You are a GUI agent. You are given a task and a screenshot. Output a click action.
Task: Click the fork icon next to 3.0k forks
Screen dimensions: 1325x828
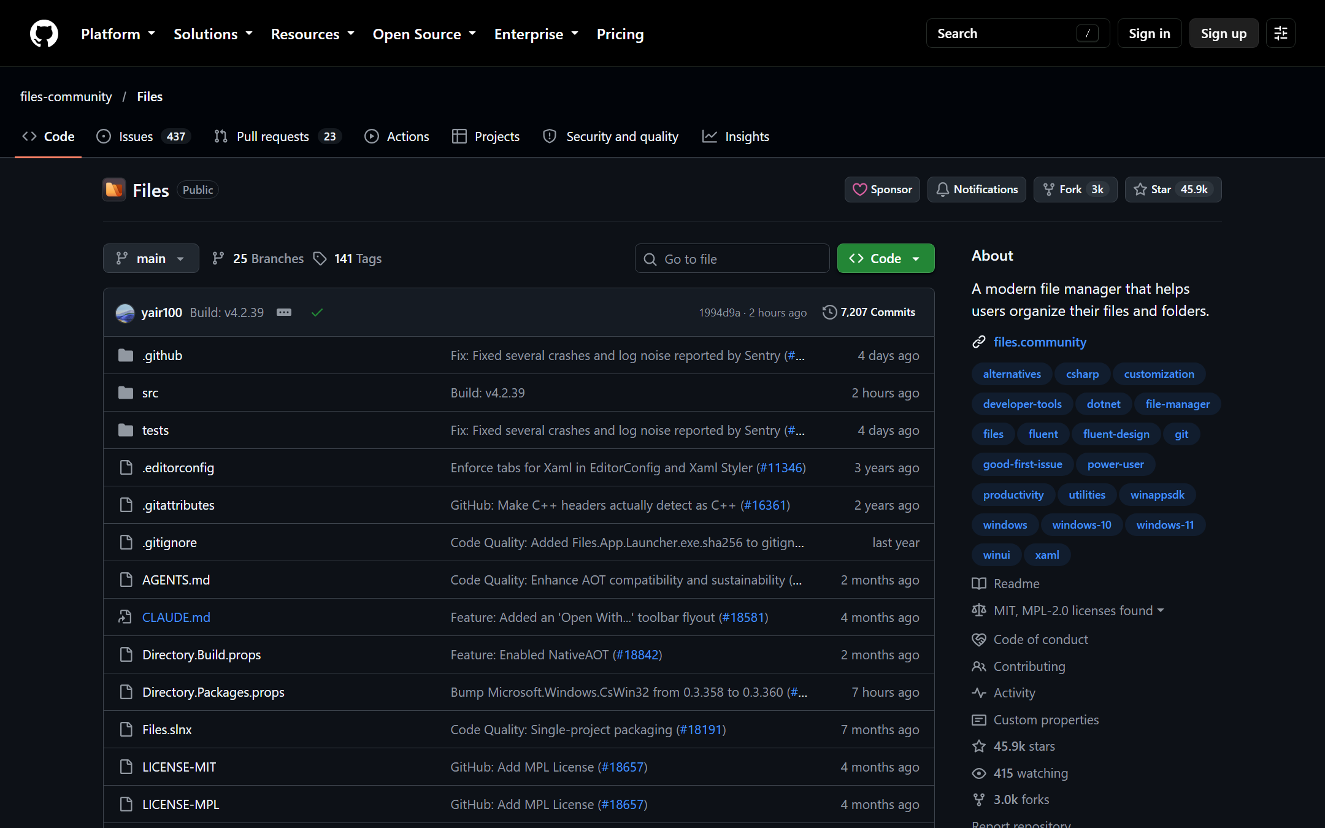point(979,800)
